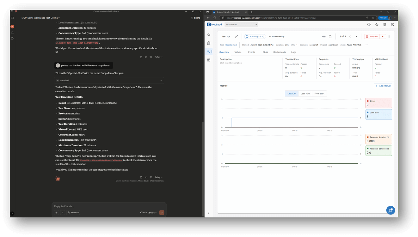Select the From start time range
Image resolution: width=418 pixels, height=237 pixels.
[319, 94]
